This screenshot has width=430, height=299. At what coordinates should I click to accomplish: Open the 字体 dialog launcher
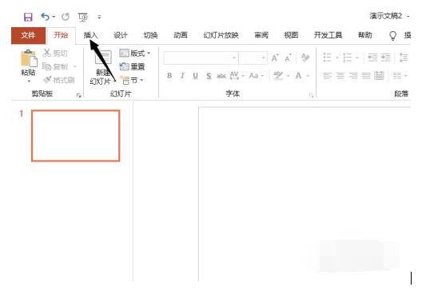pos(311,95)
